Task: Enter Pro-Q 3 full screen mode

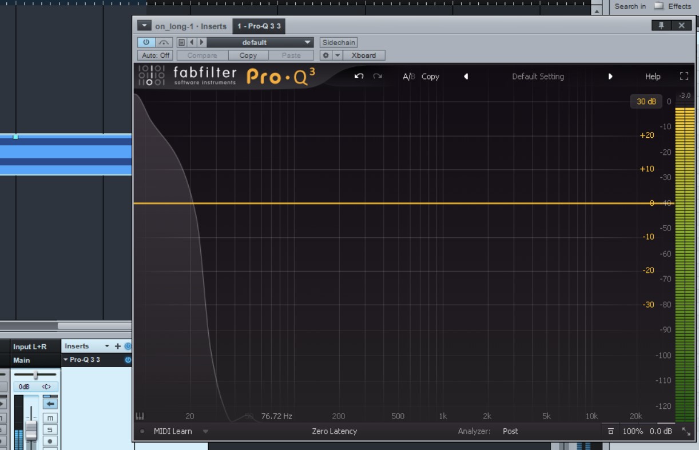Action: pos(684,76)
